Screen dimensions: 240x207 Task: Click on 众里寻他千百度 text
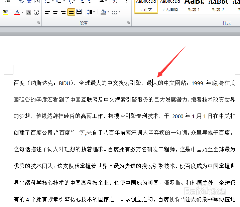click(x=210, y=133)
